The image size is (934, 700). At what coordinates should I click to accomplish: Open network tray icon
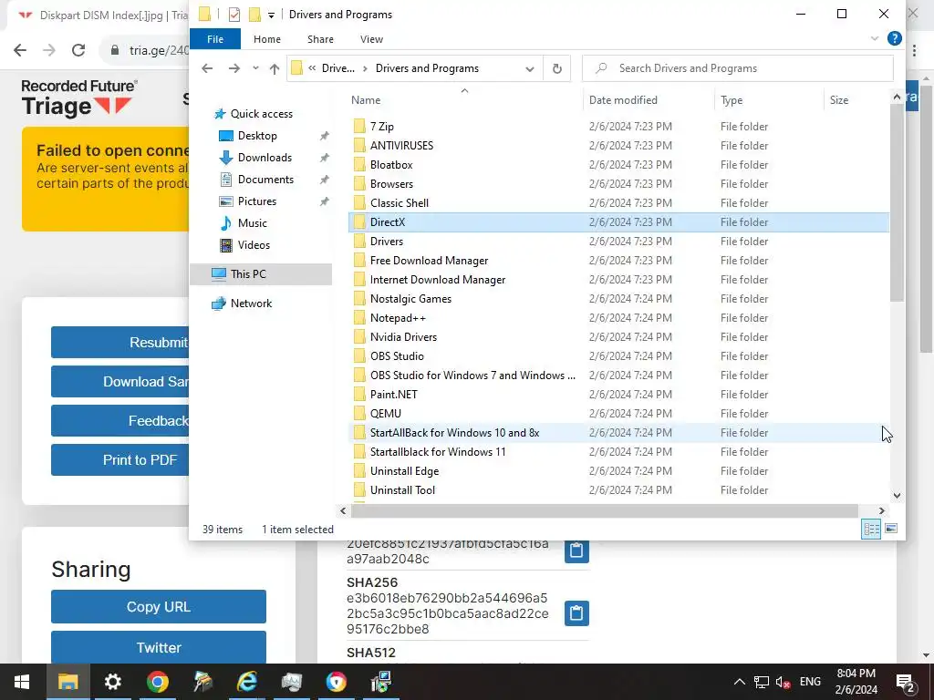tap(762, 682)
